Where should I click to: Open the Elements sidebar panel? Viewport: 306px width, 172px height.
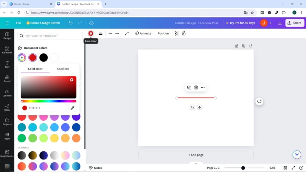[7, 50]
